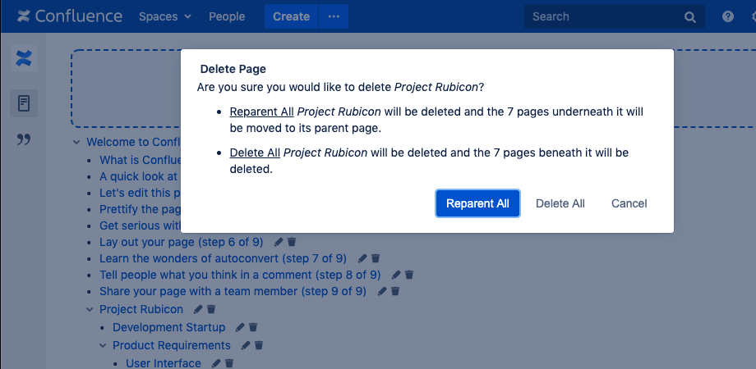This screenshot has width=756, height=369.
Task: Open the Development Startup page link
Action: [x=168, y=328]
